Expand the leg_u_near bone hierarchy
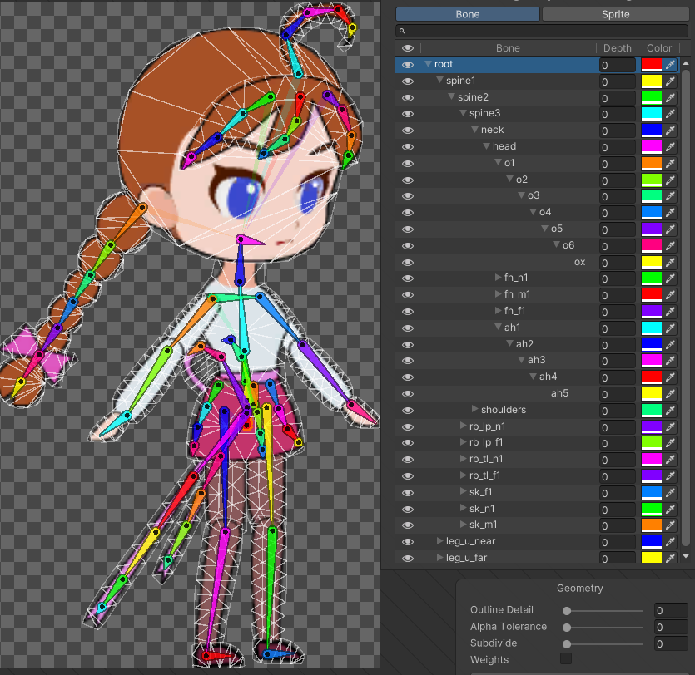This screenshot has width=695, height=675. [439, 541]
